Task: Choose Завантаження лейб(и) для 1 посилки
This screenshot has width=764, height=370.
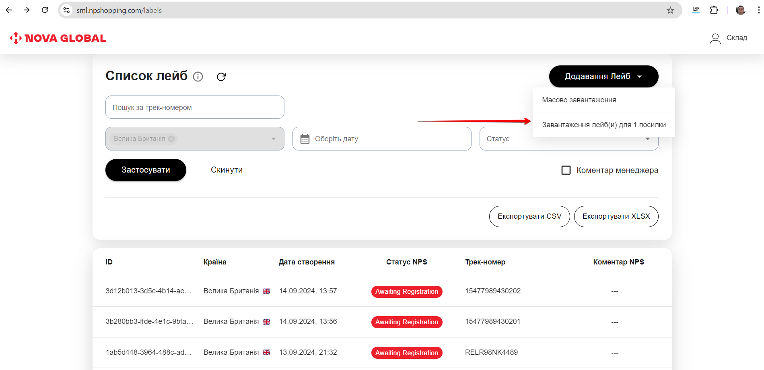Action: tap(604, 125)
